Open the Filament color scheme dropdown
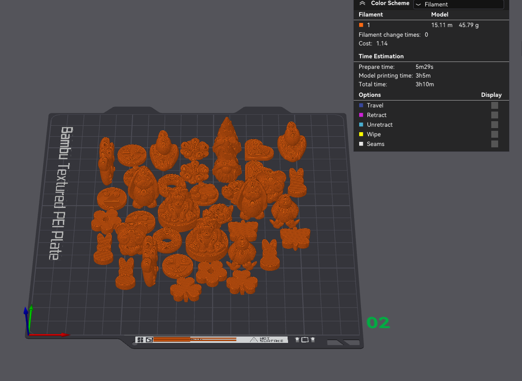The width and height of the screenshot is (522, 381). point(458,5)
